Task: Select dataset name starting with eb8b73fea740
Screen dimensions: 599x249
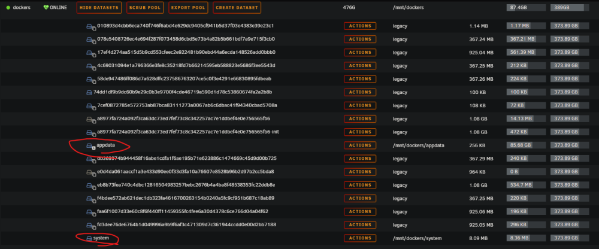Action: 186,185
